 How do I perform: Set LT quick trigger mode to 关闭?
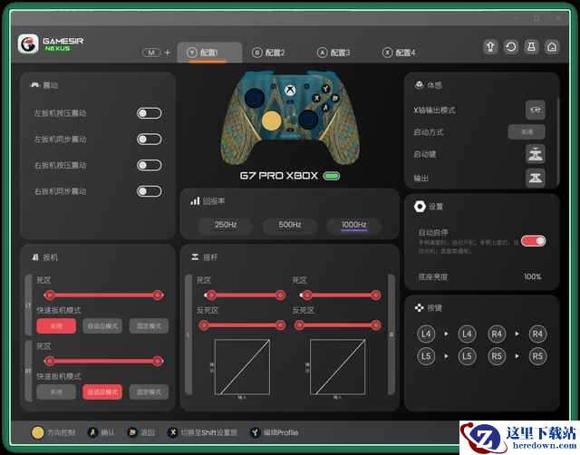tap(56, 326)
